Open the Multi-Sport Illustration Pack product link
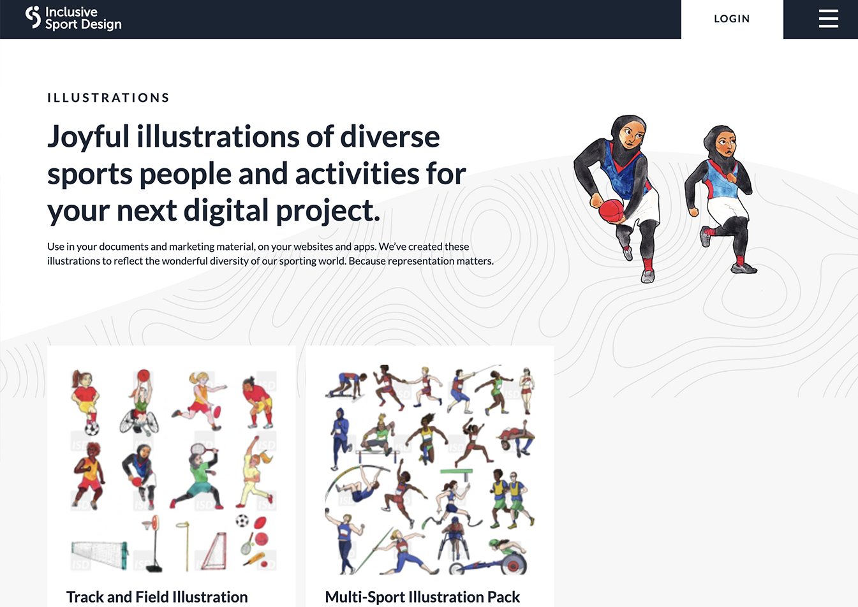Screen dimensions: 858x607 coord(422,597)
